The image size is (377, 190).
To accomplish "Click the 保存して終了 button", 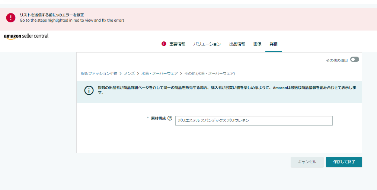I will click(344, 162).
